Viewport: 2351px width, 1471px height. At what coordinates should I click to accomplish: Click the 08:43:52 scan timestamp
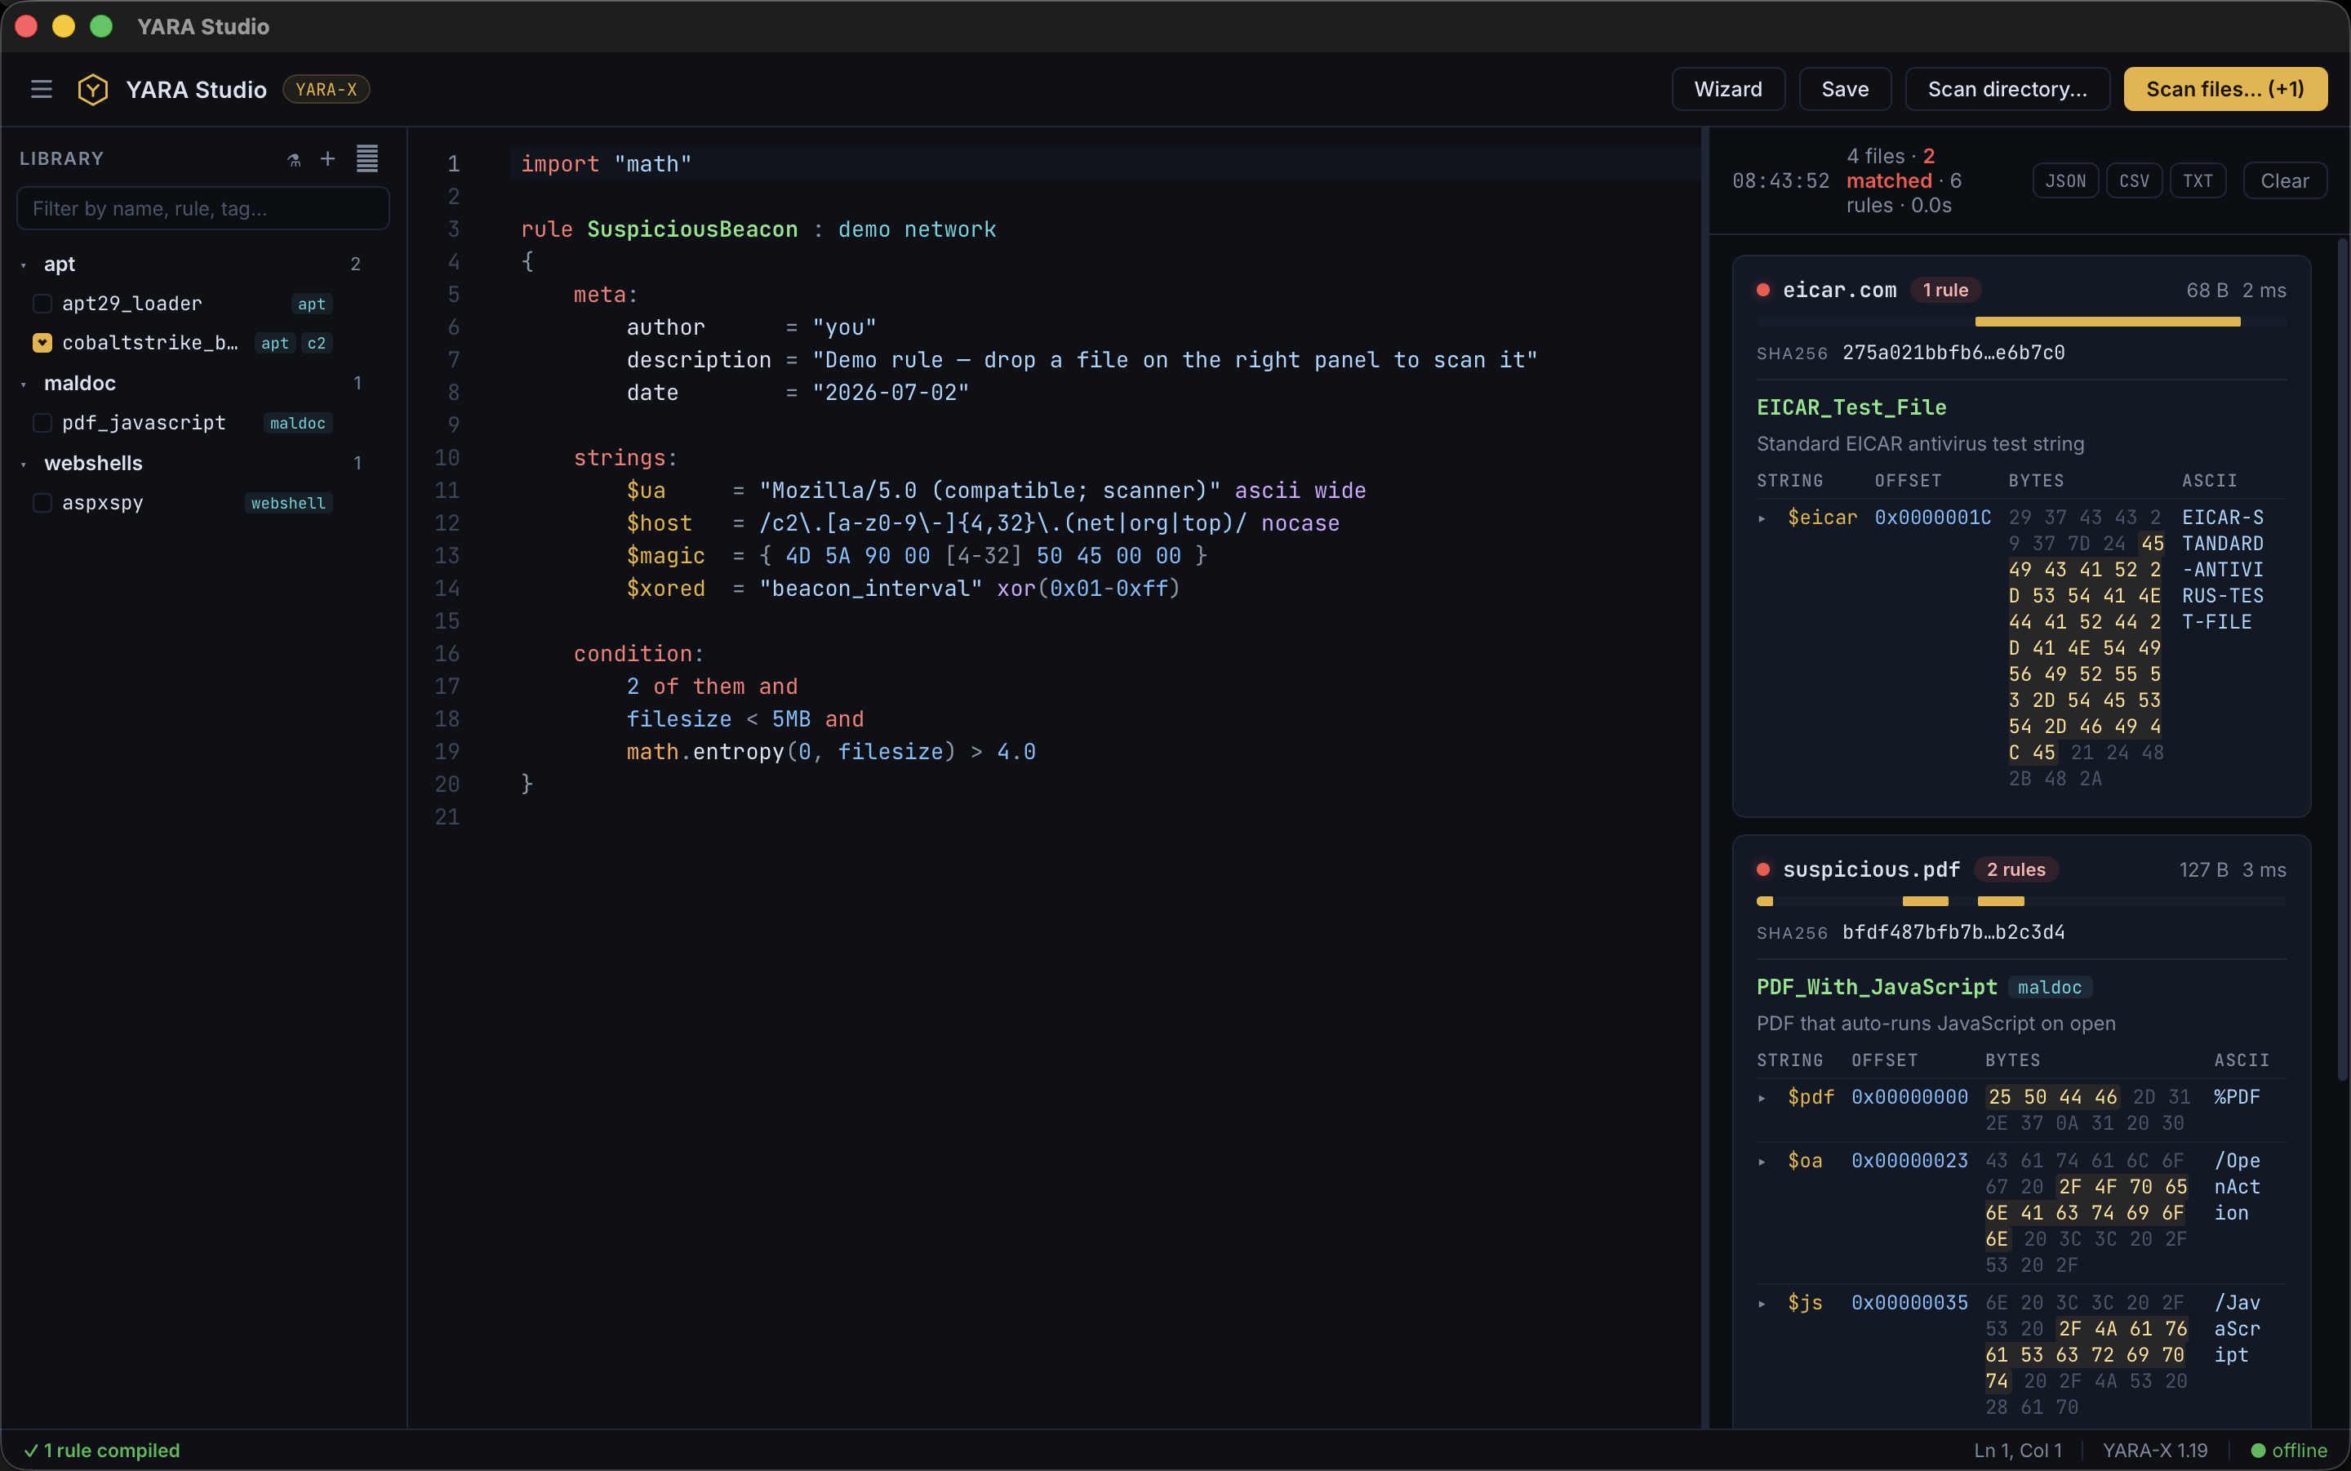coord(1780,181)
